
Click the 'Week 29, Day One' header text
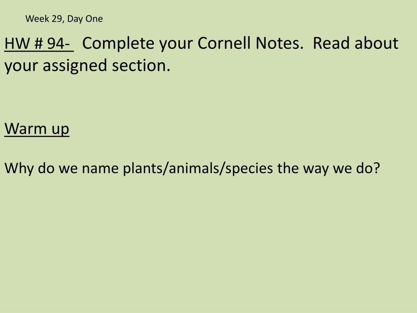tap(64, 19)
